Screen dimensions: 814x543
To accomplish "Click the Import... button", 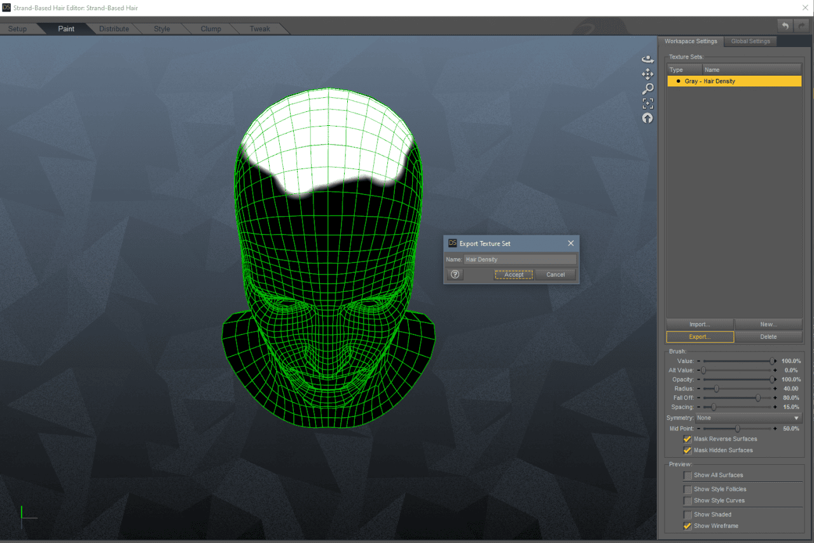I will pos(700,324).
